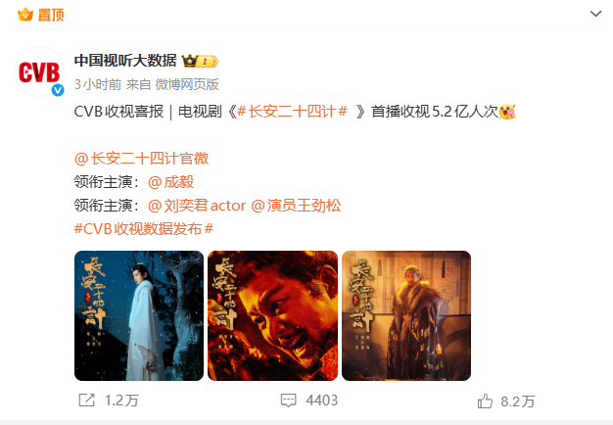The height and width of the screenshot is (425, 613).
Task: Click the orange pinned crown icon
Action: 25,15
